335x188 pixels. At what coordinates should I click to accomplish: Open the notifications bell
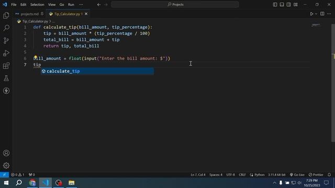tap(329, 174)
